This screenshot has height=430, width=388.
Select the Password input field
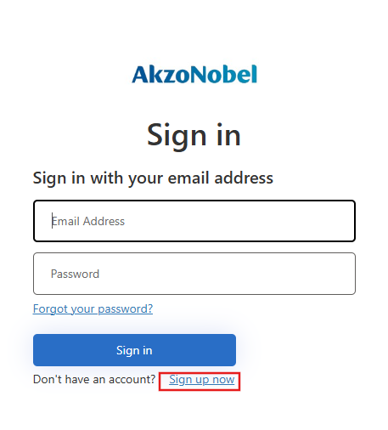pyautogui.click(x=194, y=274)
